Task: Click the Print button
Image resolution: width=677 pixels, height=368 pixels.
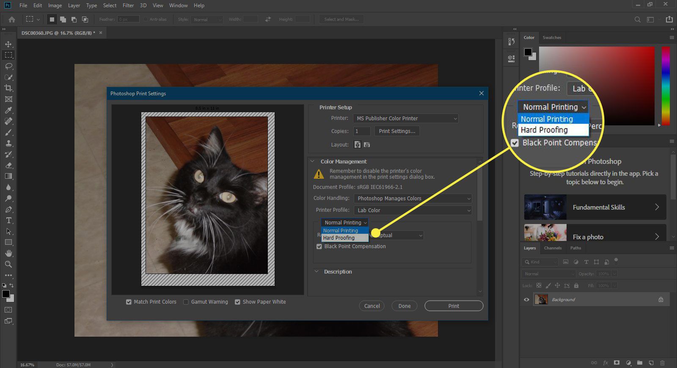Action: [x=454, y=306]
